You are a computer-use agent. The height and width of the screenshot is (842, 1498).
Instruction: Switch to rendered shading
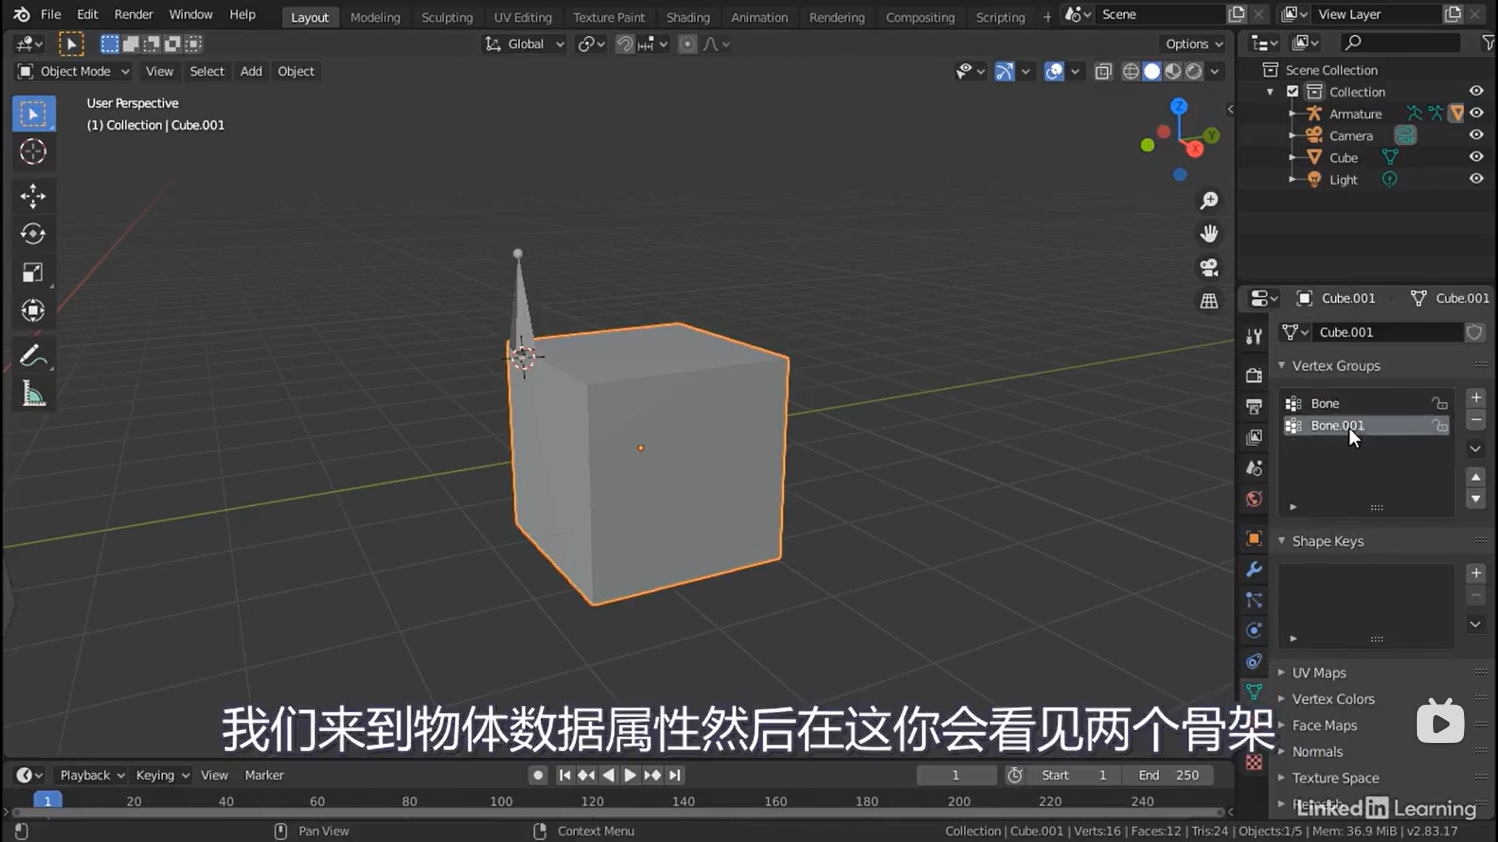pyautogui.click(x=1194, y=72)
